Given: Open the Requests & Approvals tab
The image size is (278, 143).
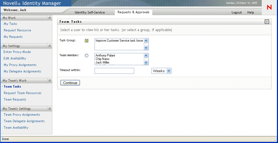Looking at the screenshot, I should click(x=133, y=12).
